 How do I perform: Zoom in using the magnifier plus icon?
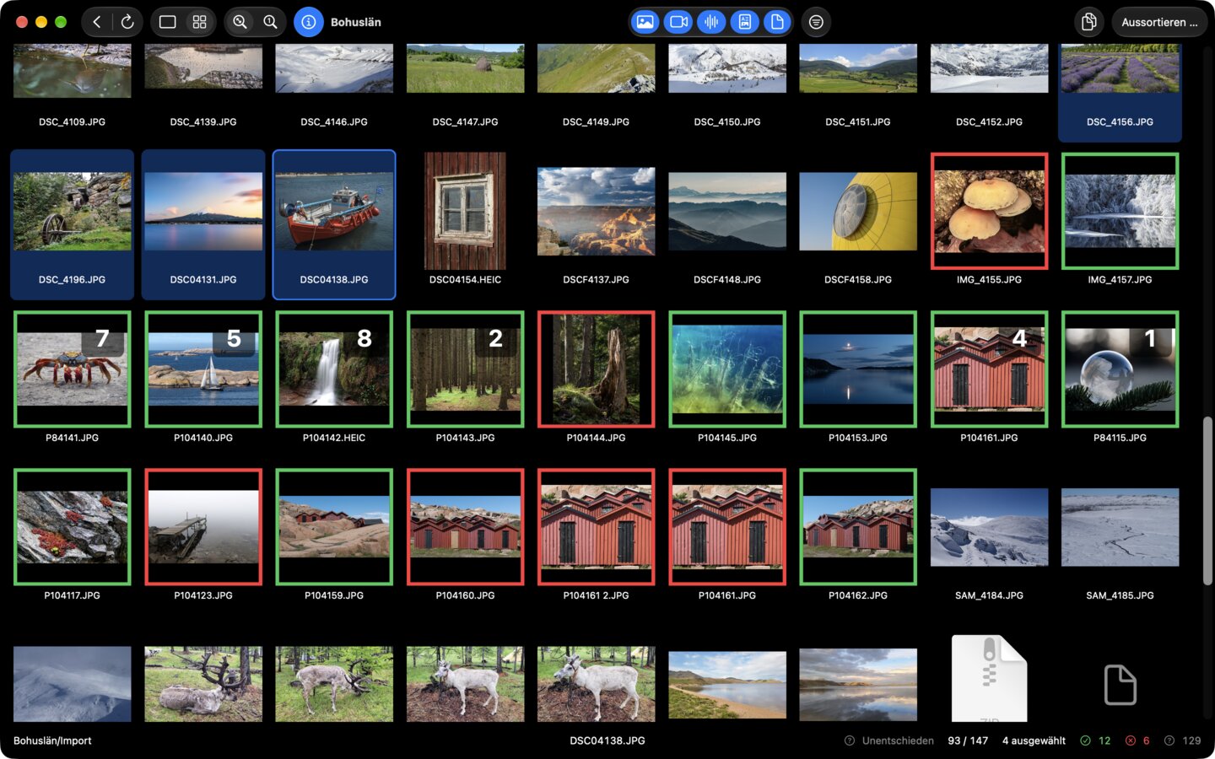point(240,22)
